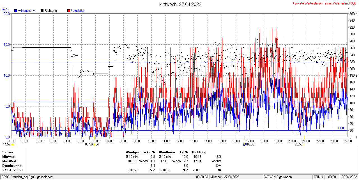
Task: Click the sunrise marker at 05:56
Action: [x=95, y=144]
